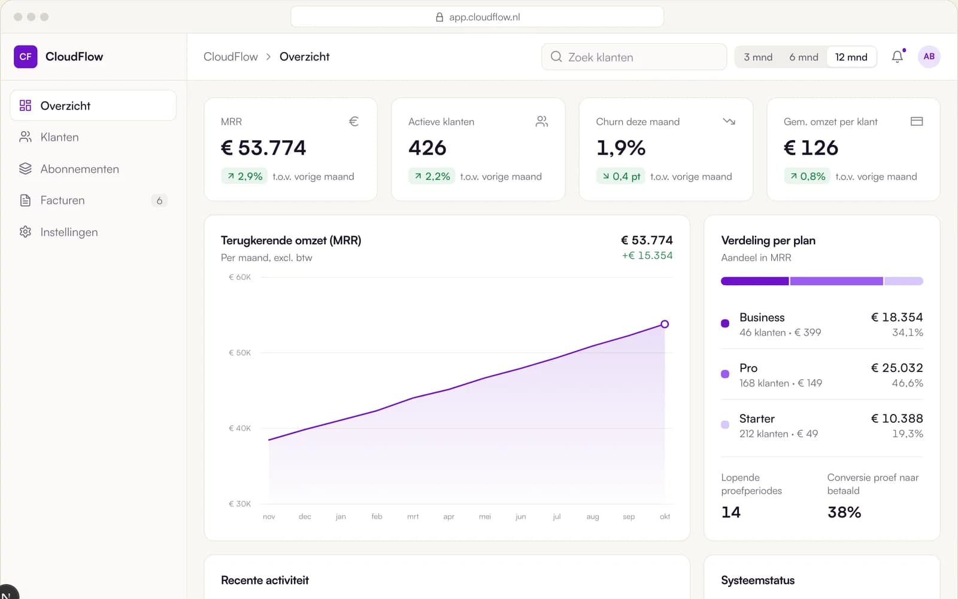Go to Klanten in the sidebar
958x599 pixels.
point(93,137)
